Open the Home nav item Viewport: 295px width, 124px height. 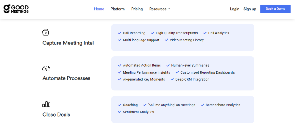[x=99, y=9]
